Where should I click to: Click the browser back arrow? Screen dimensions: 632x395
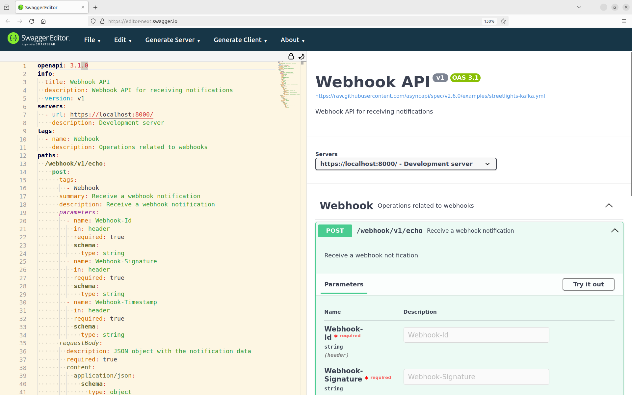[x=8, y=21]
